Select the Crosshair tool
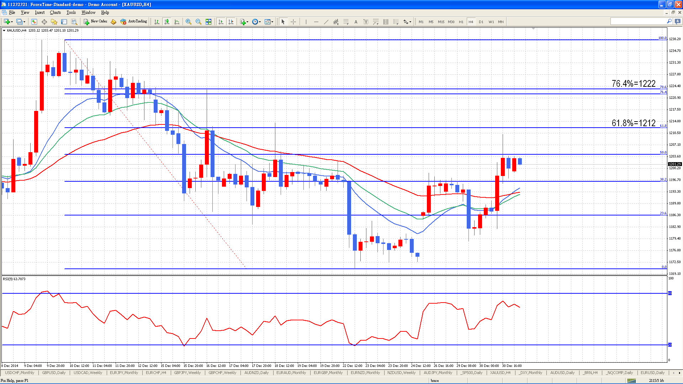Screen dimensions: 683x384 (x=293, y=22)
